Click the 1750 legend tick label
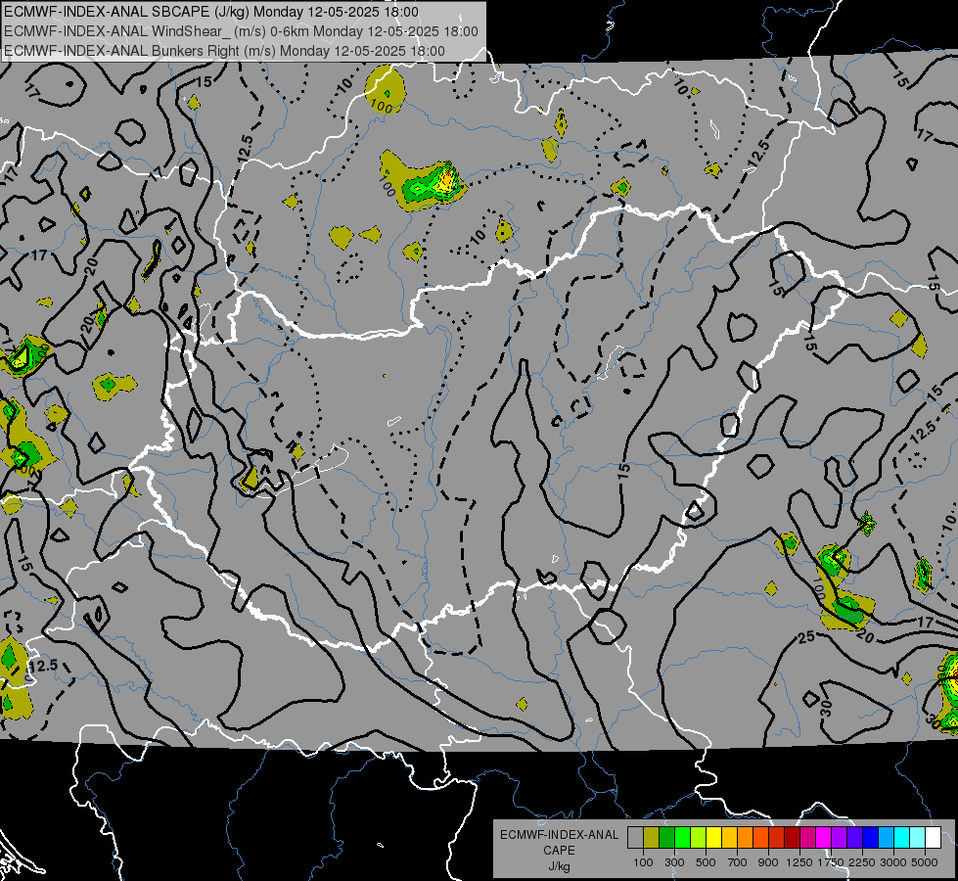 [x=831, y=862]
